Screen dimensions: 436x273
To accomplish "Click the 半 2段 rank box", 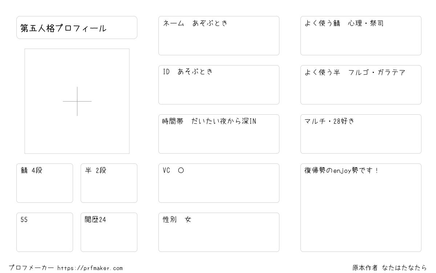I will 109,183.
